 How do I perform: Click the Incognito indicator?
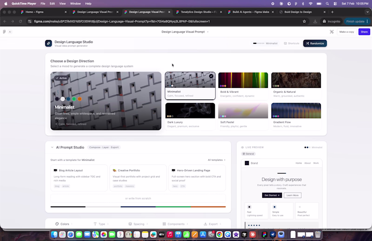332,21
